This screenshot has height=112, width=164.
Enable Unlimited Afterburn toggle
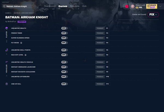65,77
